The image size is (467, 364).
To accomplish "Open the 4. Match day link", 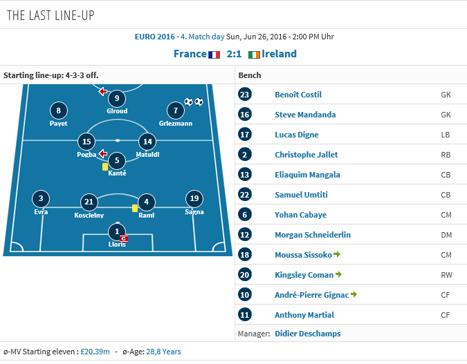I will coord(203,37).
